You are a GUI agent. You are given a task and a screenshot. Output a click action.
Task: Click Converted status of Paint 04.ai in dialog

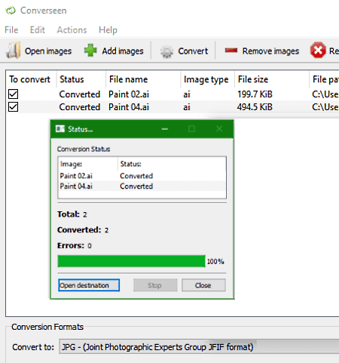(136, 186)
